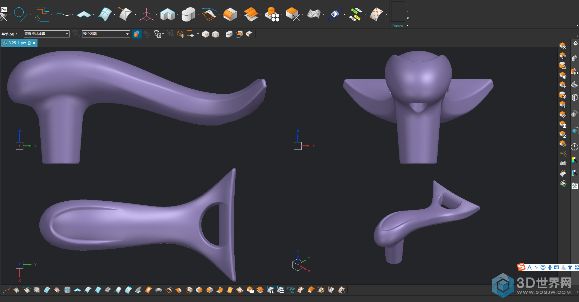
Task: Open the web browser globe panel
Action: 574,130
